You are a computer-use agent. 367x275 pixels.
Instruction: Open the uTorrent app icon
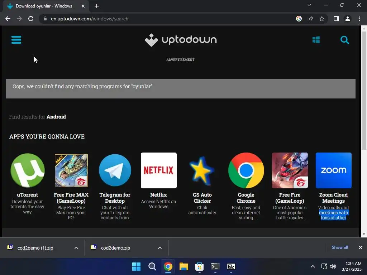pyautogui.click(x=27, y=170)
